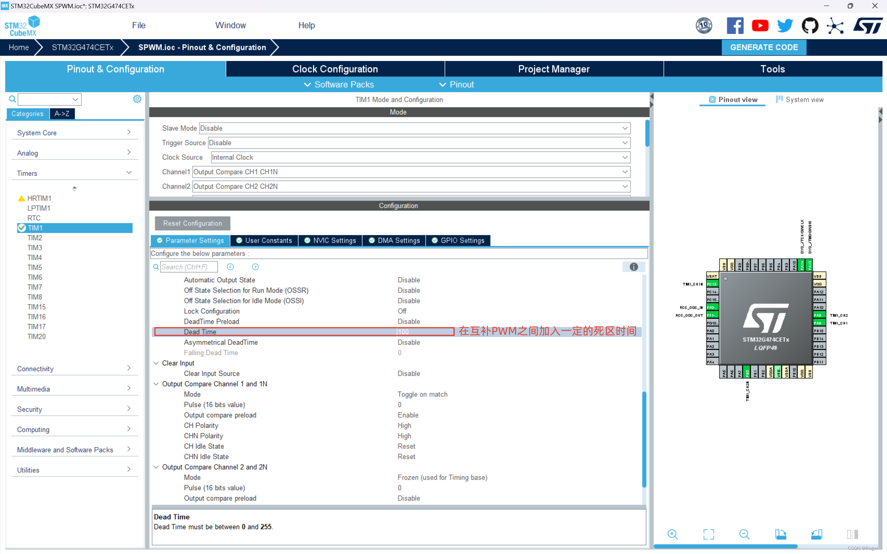Fit chip pinout to the screen
The width and height of the screenshot is (887, 554).
[708, 534]
